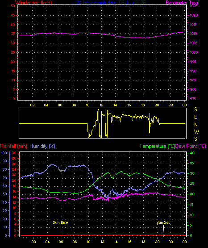Click hour 22 on the lower graph time axis

[x=171, y=242]
